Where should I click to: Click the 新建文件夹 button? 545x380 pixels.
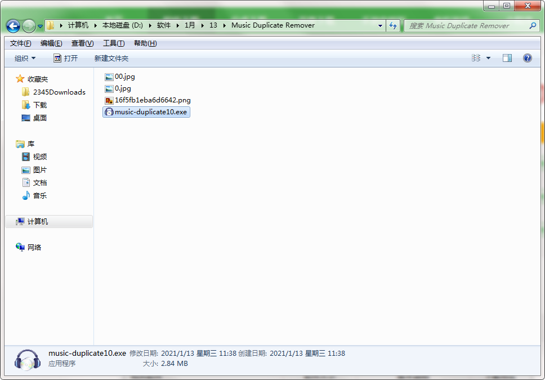coord(111,58)
